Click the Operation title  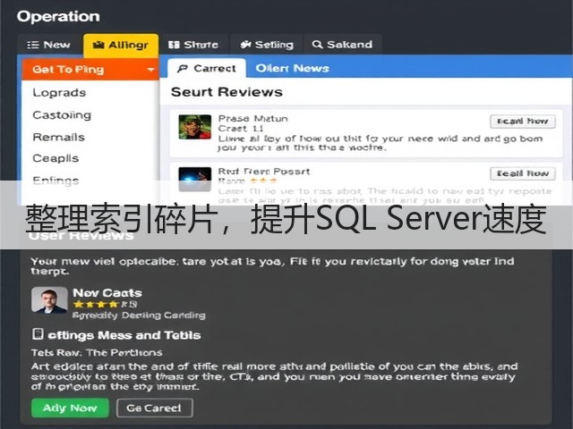[x=58, y=17]
